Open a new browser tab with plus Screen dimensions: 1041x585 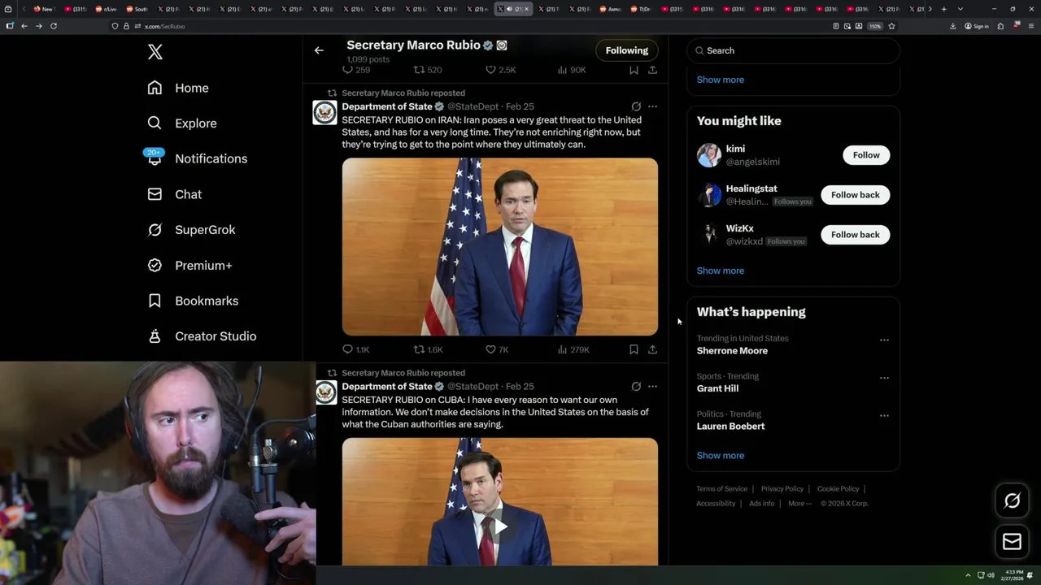point(943,9)
